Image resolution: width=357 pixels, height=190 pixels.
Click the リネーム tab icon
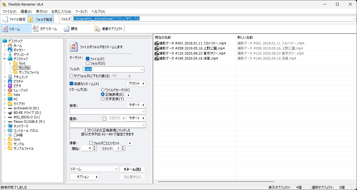point(5,29)
